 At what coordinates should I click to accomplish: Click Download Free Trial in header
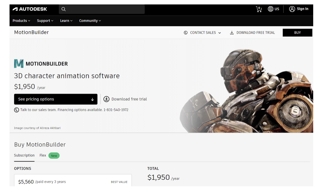coord(253,33)
